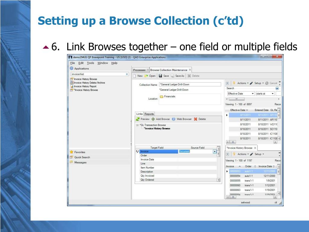309x232 pixels.
Task: Close the Browse Collection Maintenance tab
Action: click(190, 70)
